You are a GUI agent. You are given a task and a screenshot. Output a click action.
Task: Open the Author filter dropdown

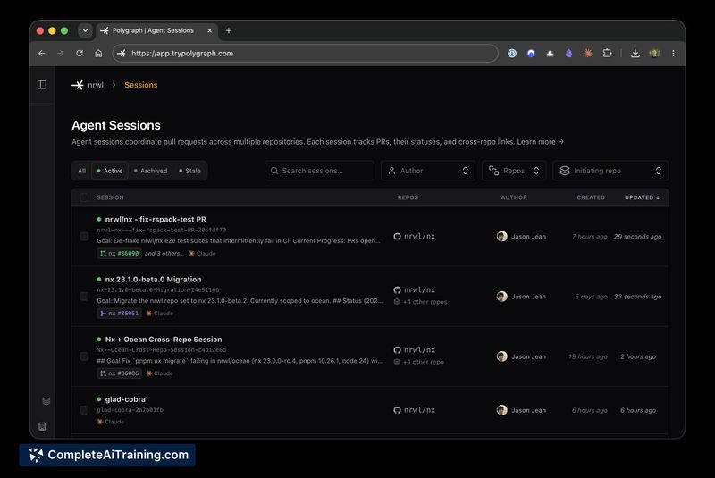[x=428, y=171]
